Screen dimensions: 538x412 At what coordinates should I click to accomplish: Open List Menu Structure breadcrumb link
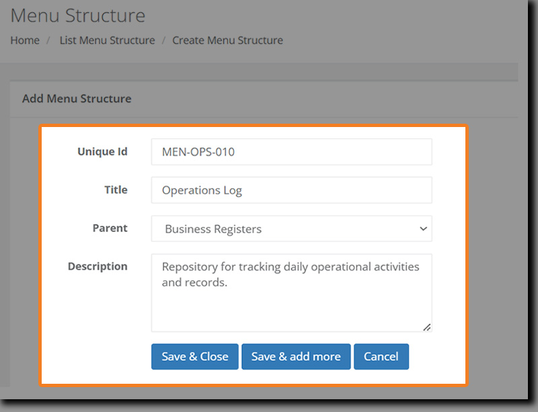(107, 40)
